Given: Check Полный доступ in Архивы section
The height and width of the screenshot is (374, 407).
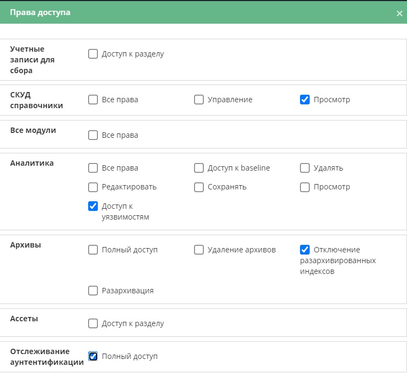Looking at the screenshot, I should click(93, 250).
